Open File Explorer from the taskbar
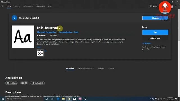The height and width of the screenshot is (101, 180). point(63,99)
